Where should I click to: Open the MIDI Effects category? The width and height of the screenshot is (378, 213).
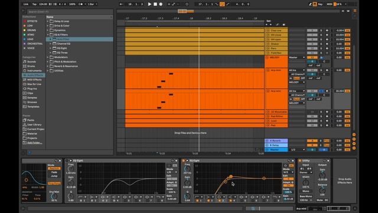click(x=34, y=80)
